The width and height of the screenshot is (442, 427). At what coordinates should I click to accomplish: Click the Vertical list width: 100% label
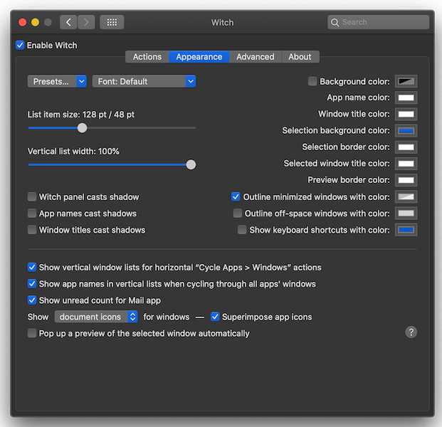click(73, 152)
